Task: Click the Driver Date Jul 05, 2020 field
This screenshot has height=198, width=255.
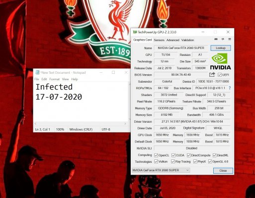Action: [x=168, y=128]
